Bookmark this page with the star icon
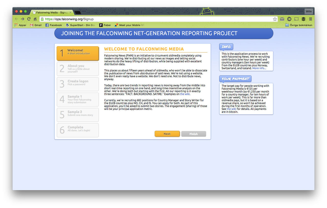 pos(275,19)
